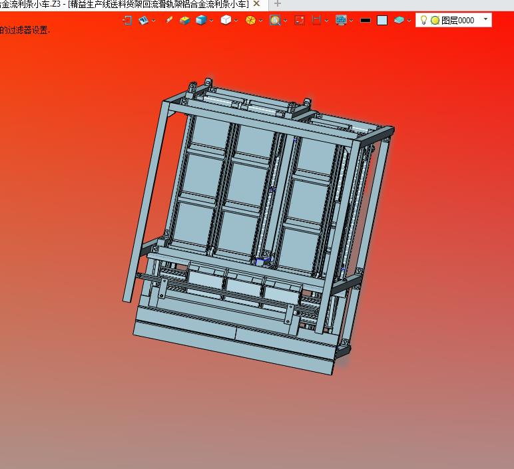Click the blue book view icon

tap(143, 21)
